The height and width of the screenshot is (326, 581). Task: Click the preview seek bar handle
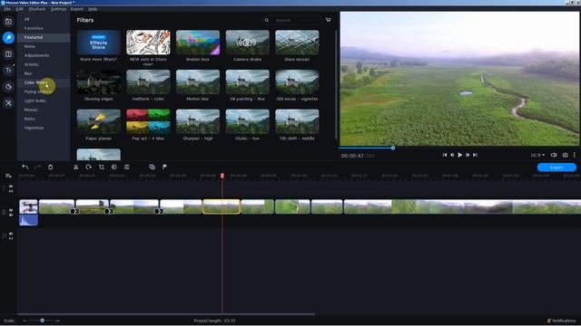coord(393,148)
